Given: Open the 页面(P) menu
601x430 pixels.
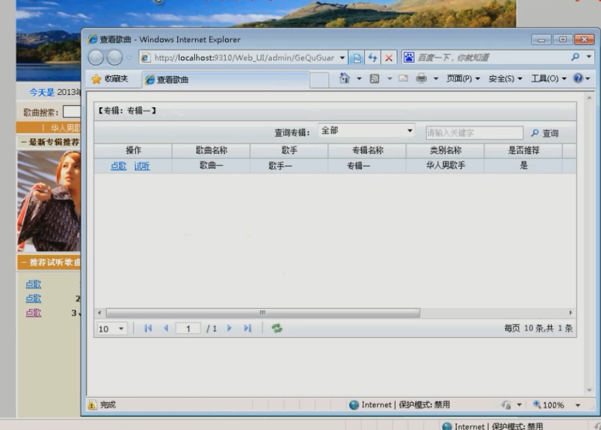Looking at the screenshot, I should pyautogui.click(x=463, y=79).
